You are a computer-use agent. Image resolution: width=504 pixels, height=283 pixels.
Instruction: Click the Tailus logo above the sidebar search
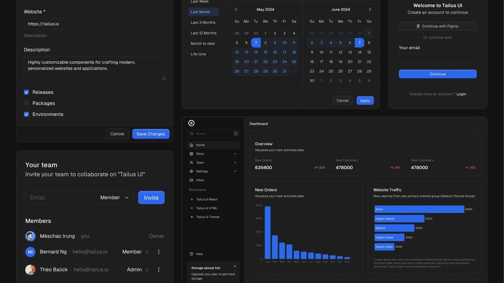191,123
